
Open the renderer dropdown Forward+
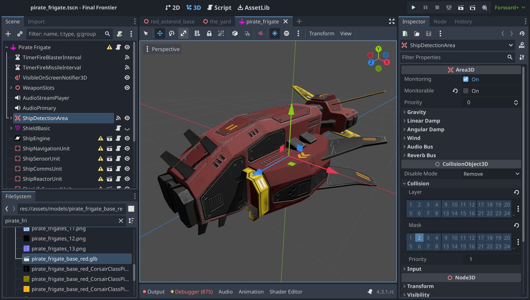510,8
